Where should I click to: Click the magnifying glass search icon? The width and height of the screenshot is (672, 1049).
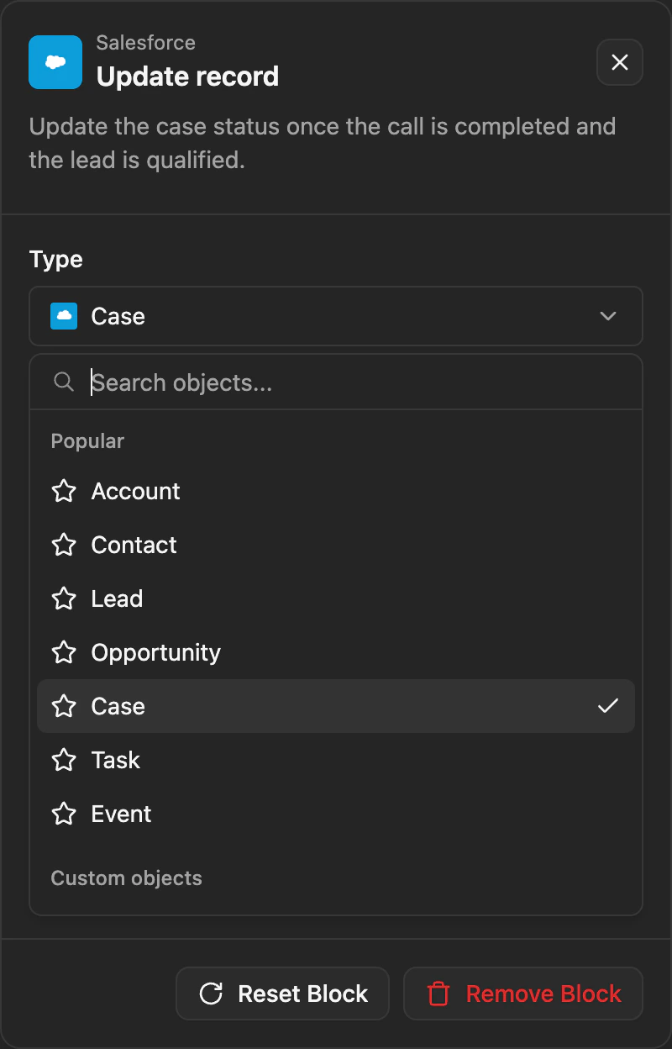point(64,382)
